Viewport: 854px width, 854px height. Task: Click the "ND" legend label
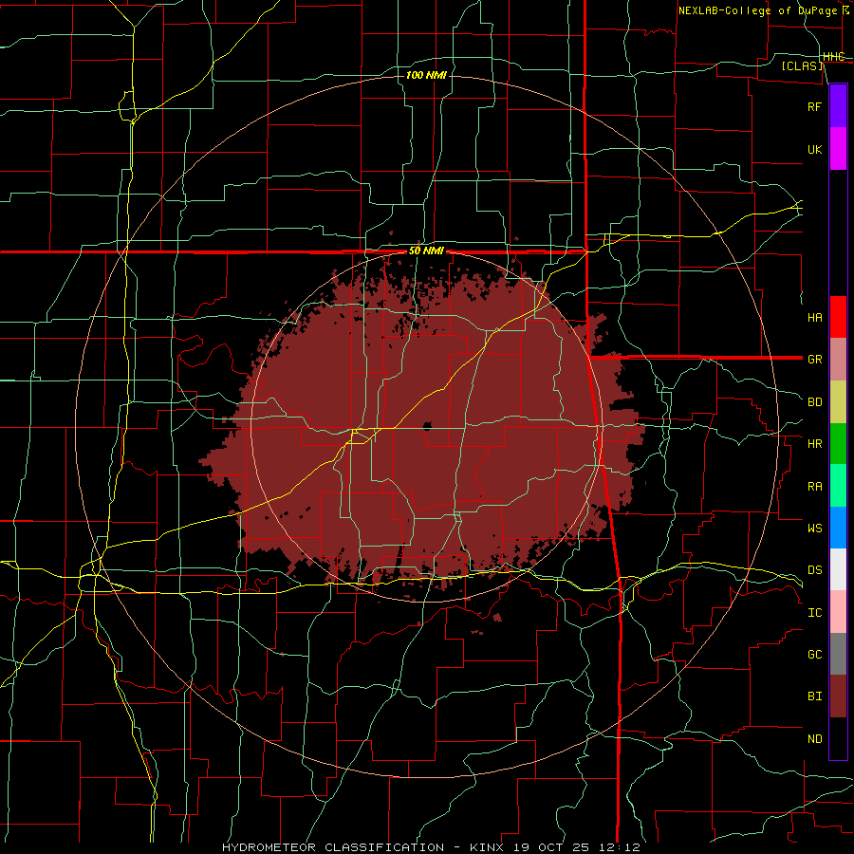[x=815, y=738]
